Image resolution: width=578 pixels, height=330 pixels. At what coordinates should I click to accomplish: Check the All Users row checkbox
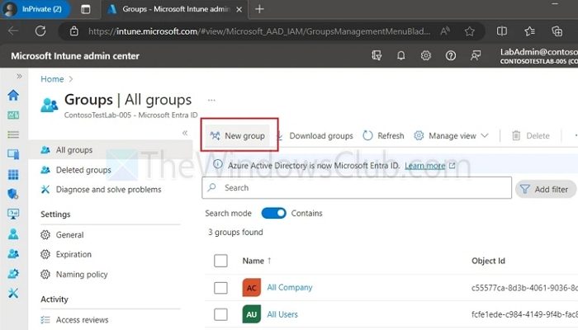(220, 314)
